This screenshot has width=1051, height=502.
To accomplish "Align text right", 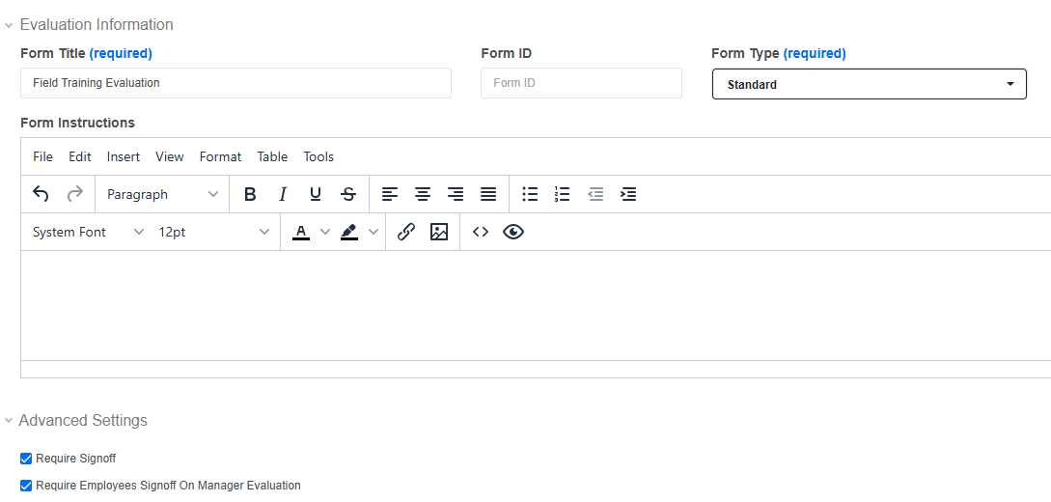I will [456, 194].
